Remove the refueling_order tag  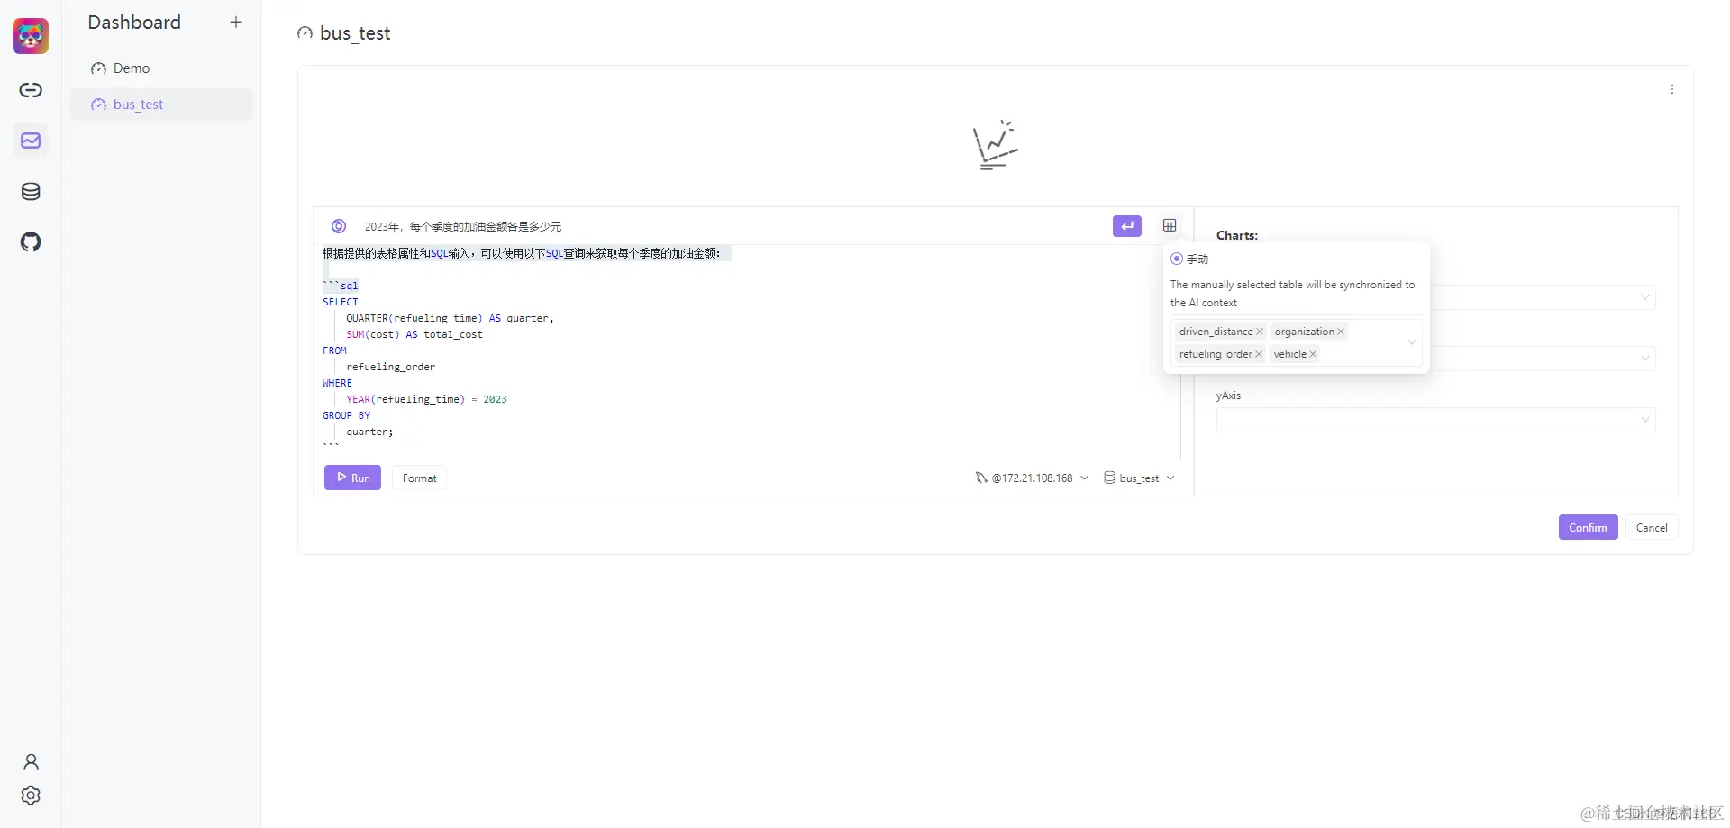1259,354
